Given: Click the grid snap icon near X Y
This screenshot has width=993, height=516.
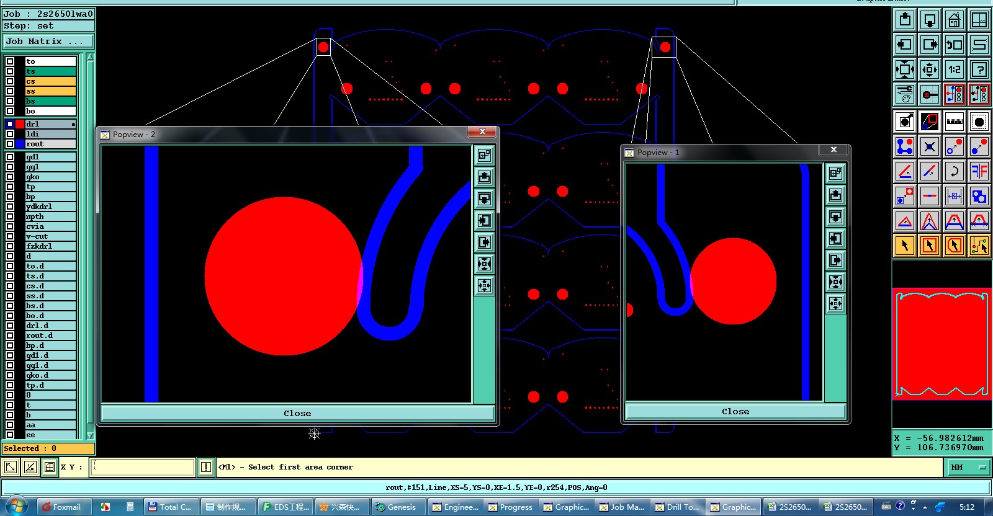Looking at the screenshot, I should pos(50,467).
